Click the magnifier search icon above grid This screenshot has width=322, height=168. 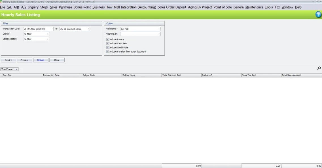click(x=319, y=68)
